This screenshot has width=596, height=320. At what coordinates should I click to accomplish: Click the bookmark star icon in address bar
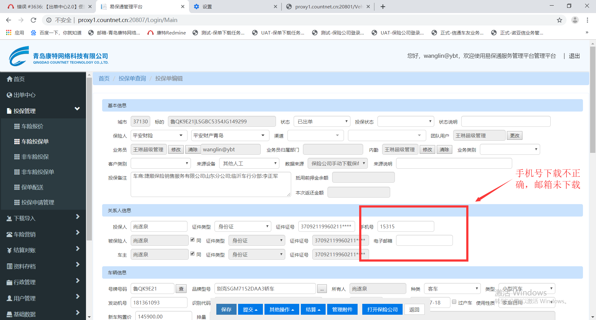[559, 20]
